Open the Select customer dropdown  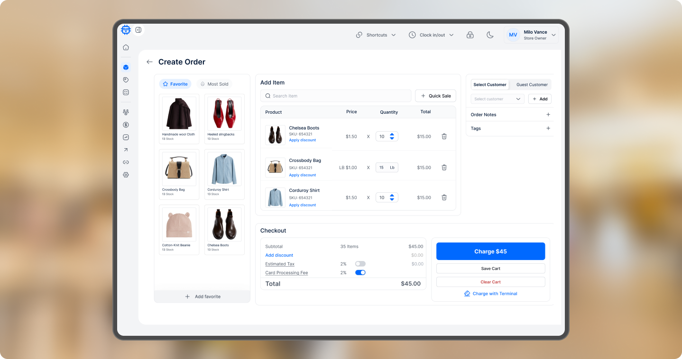497,99
